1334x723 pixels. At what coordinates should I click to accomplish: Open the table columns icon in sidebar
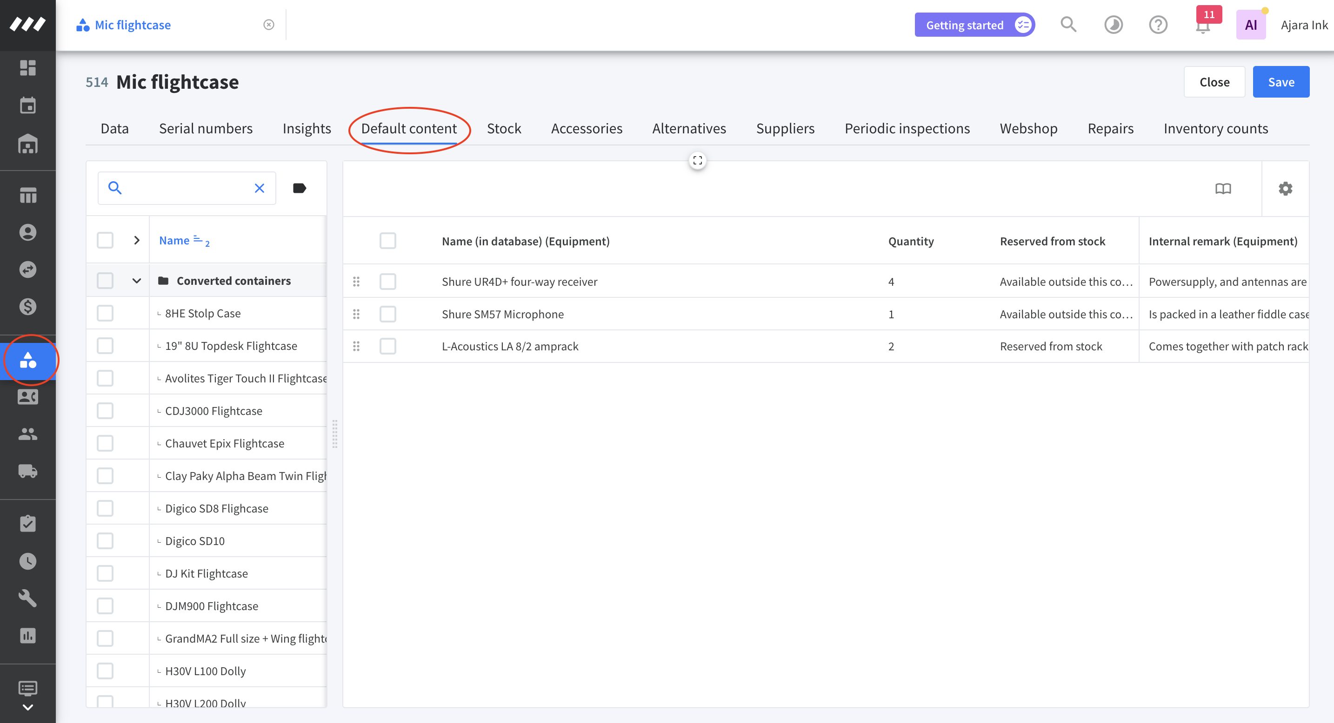coord(28,195)
